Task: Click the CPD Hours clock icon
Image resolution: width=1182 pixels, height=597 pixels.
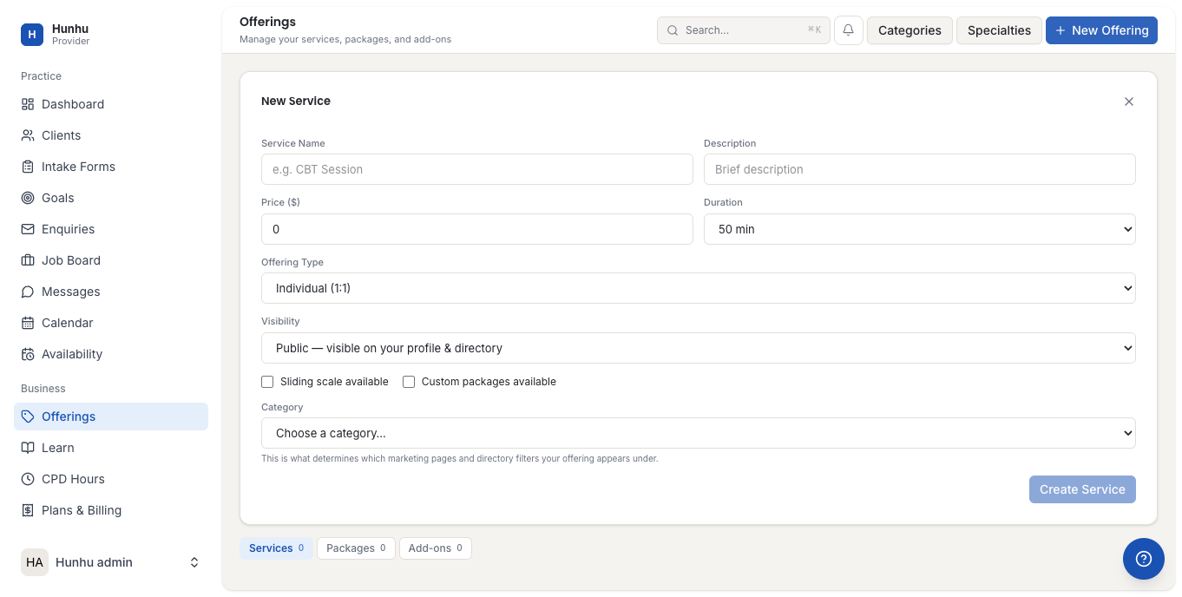Action: [x=28, y=479]
